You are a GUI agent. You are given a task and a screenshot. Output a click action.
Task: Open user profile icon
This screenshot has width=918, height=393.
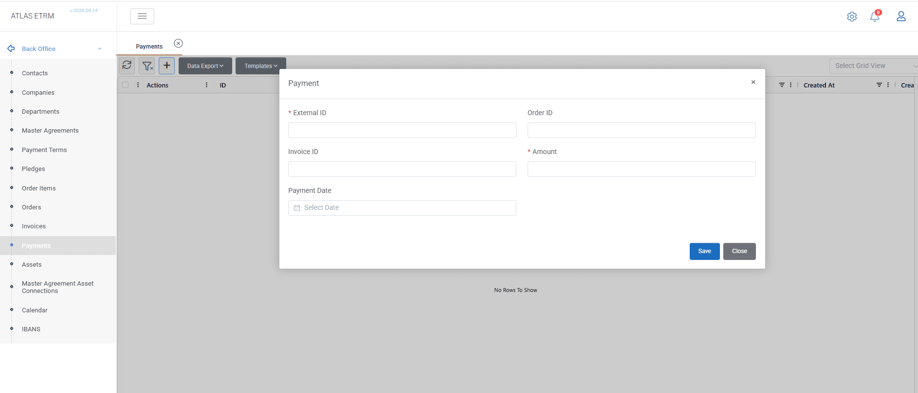(x=901, y=17)
